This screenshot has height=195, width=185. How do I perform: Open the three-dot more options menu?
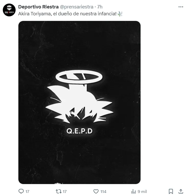tap(181, 7)
